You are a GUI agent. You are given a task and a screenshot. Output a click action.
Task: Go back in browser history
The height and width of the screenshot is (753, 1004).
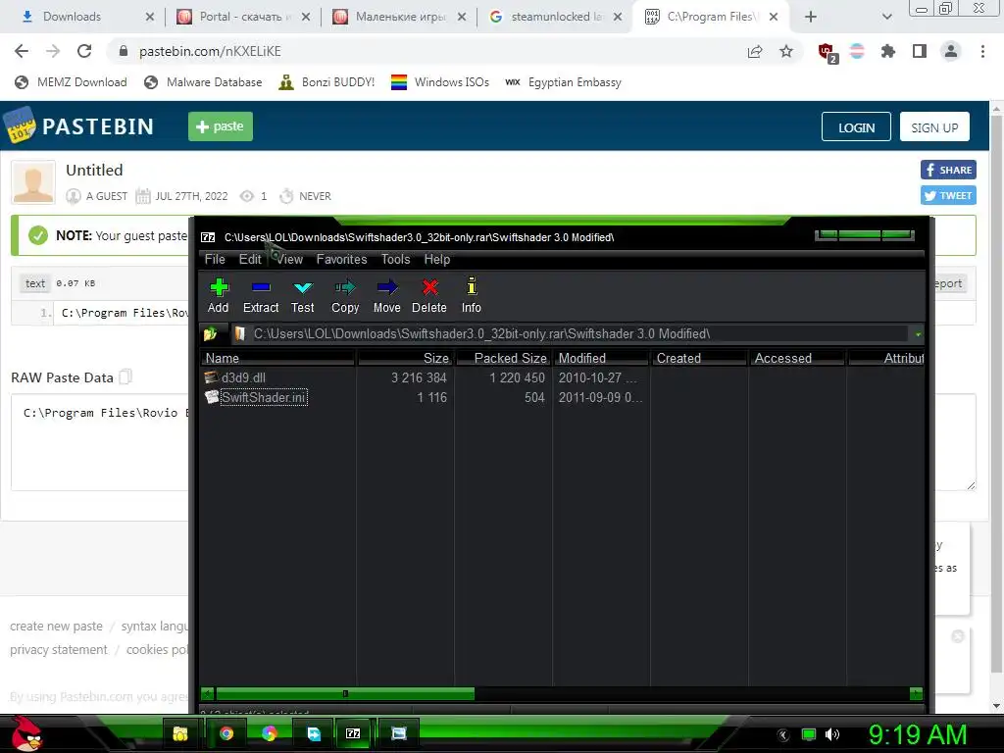click(x=22, y=51)
